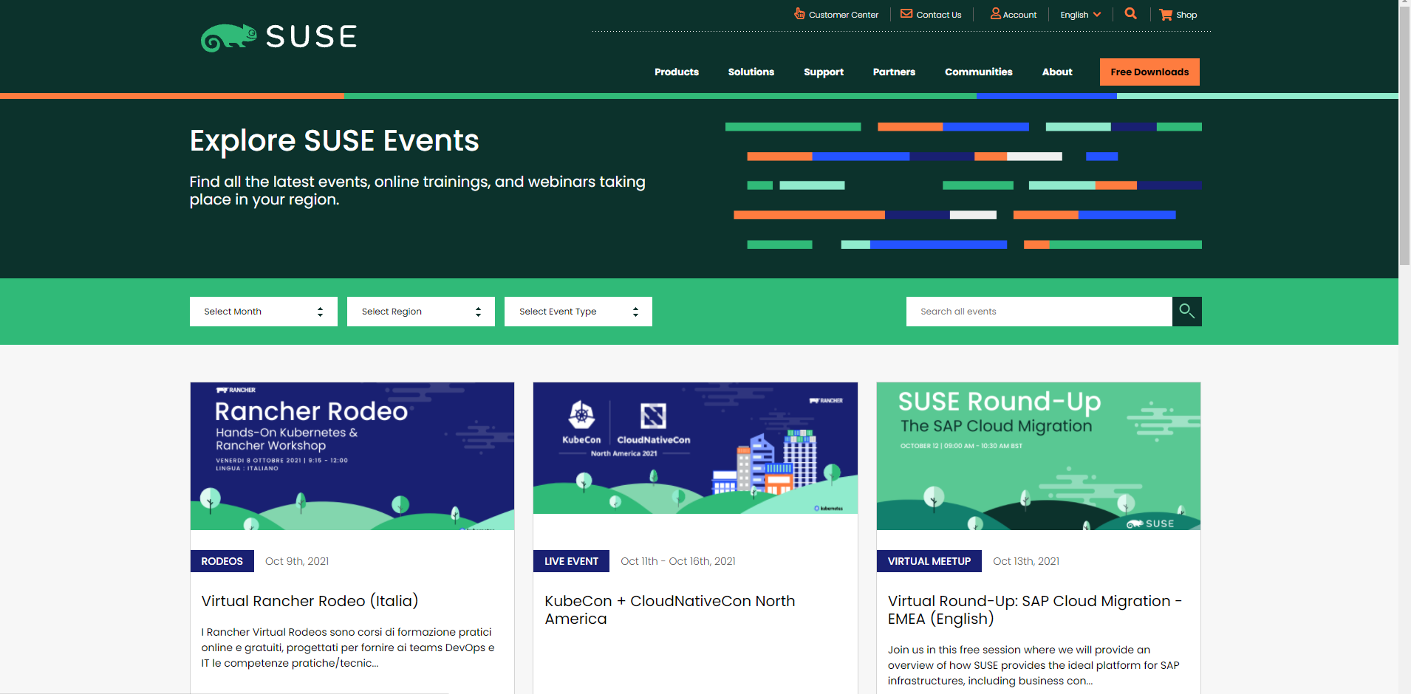This screenshot has width=1411, height=694.
Task: Click the Oct 13th, 2021 date text
Action: coord(1026,561)
